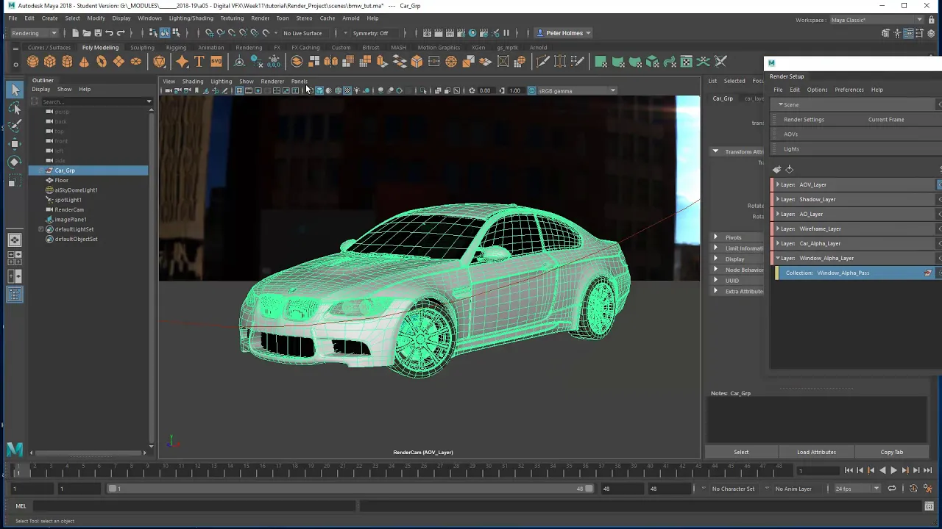Screen dimensions: 942x529
Task: Toggle loop playback icon
Action: (x=892, y=489)
